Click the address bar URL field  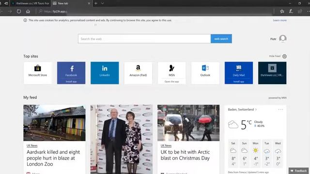point(154,12)
